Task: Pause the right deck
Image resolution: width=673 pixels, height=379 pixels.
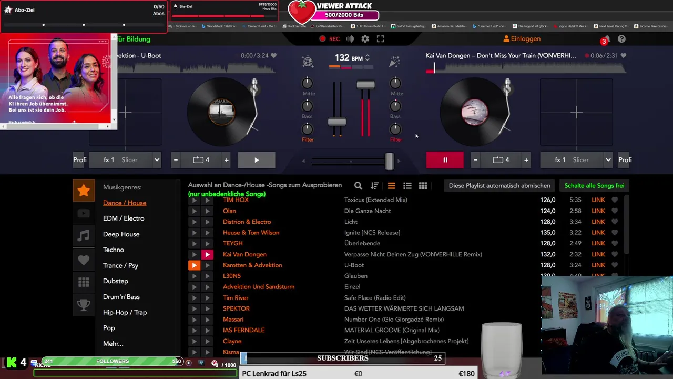Action: pyautogui.click(x=445, y=160)
